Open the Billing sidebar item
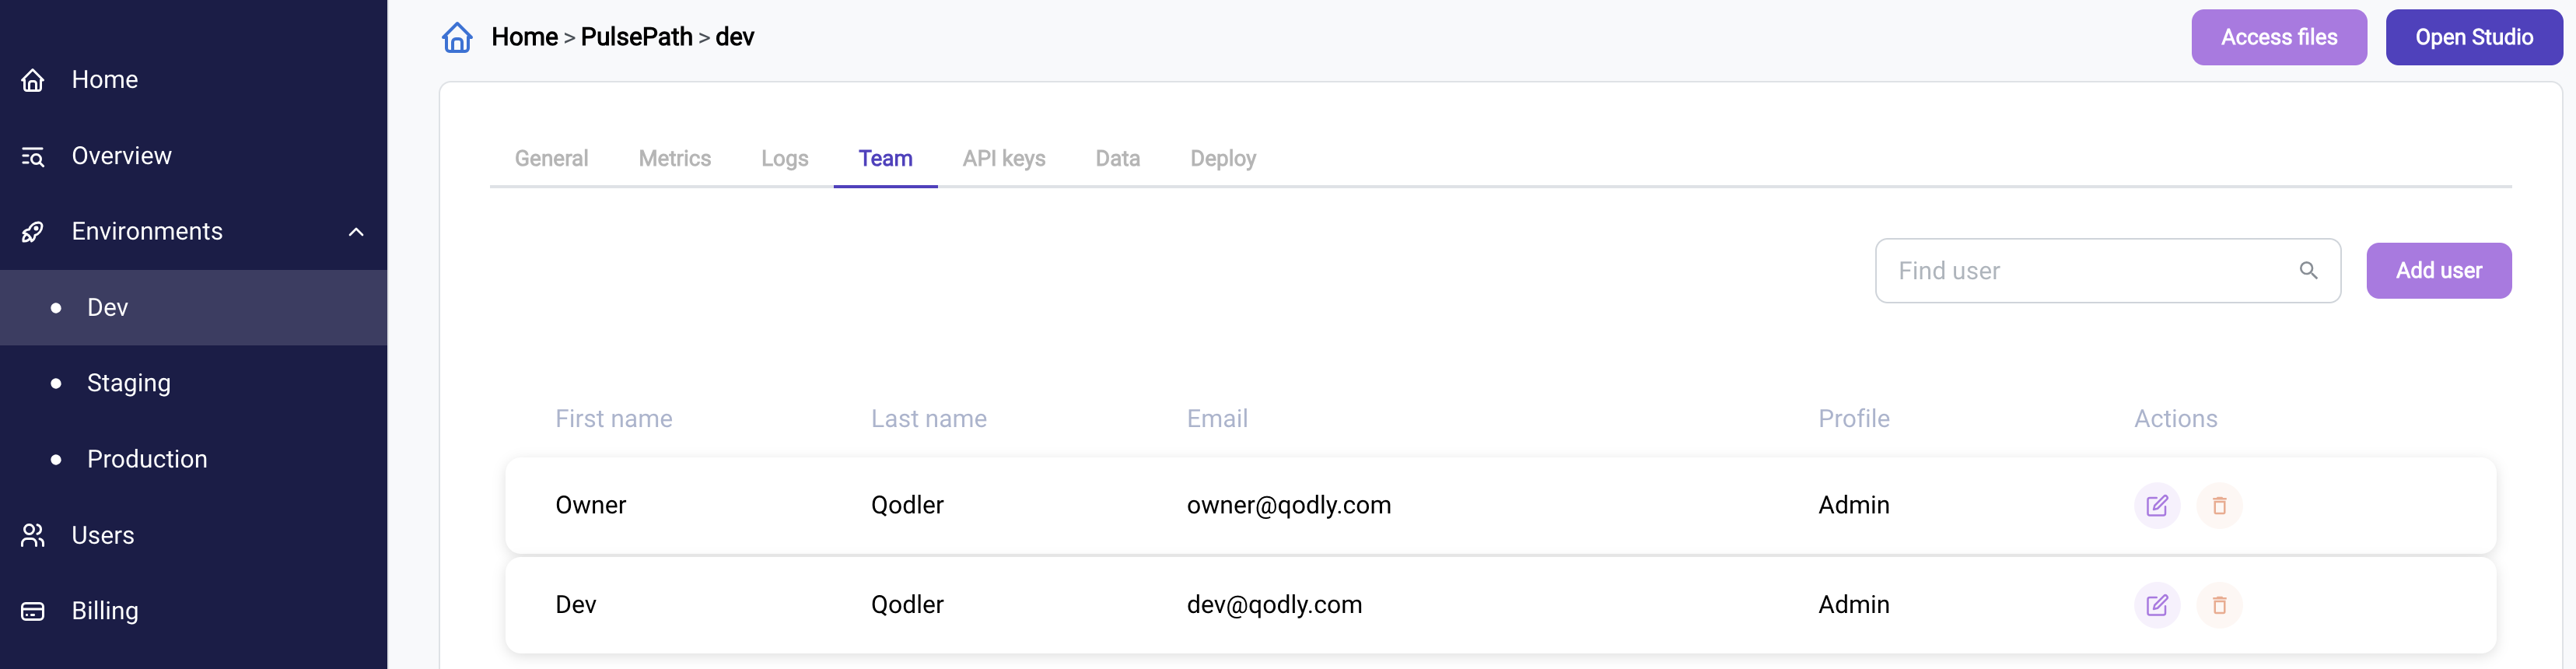This screenshot has width=2576, height=669. pos(193,611)
